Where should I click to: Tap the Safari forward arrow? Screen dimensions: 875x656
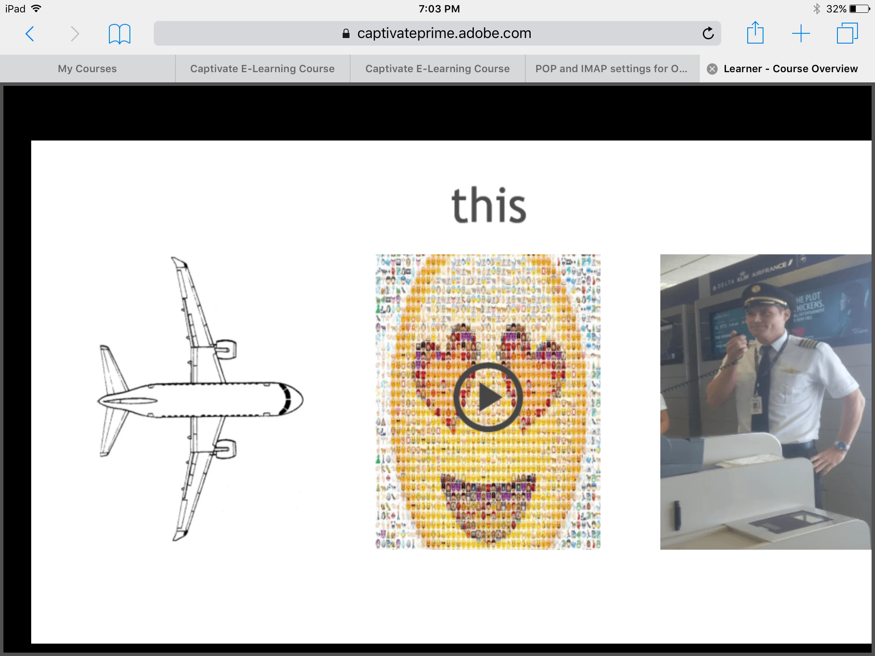(75, 34)
